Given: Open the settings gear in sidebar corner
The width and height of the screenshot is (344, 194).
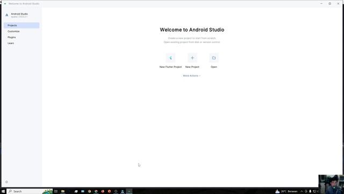Looking at the screenshot, I should click(6, 182).
